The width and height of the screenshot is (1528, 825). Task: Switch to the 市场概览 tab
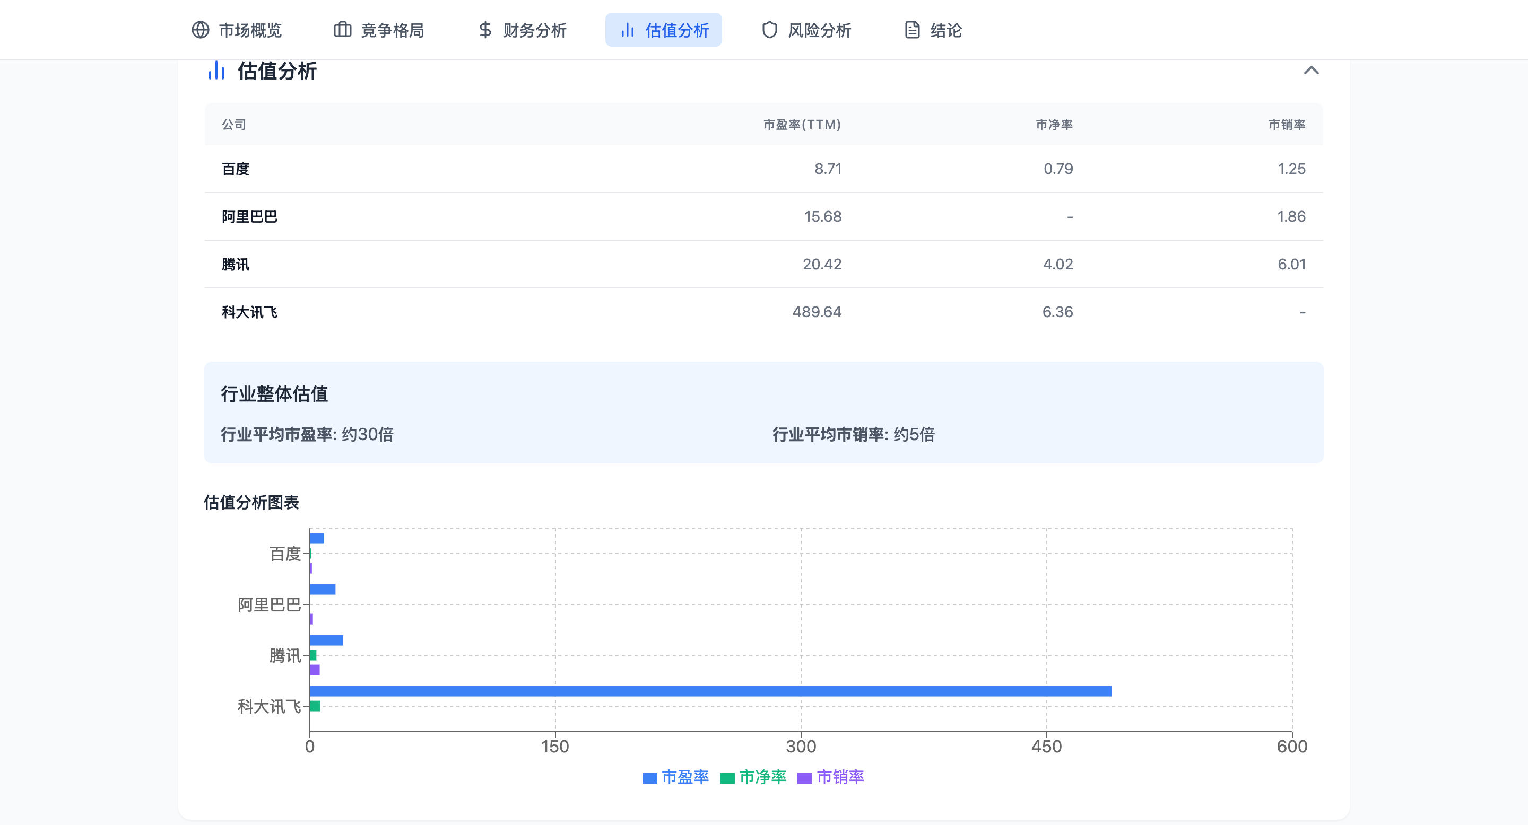250,30
